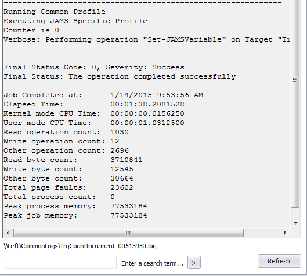
Task: Click the empty horizontal scrollbar track right of thumb
Action: pyautogui.click(x=262, y=233)
